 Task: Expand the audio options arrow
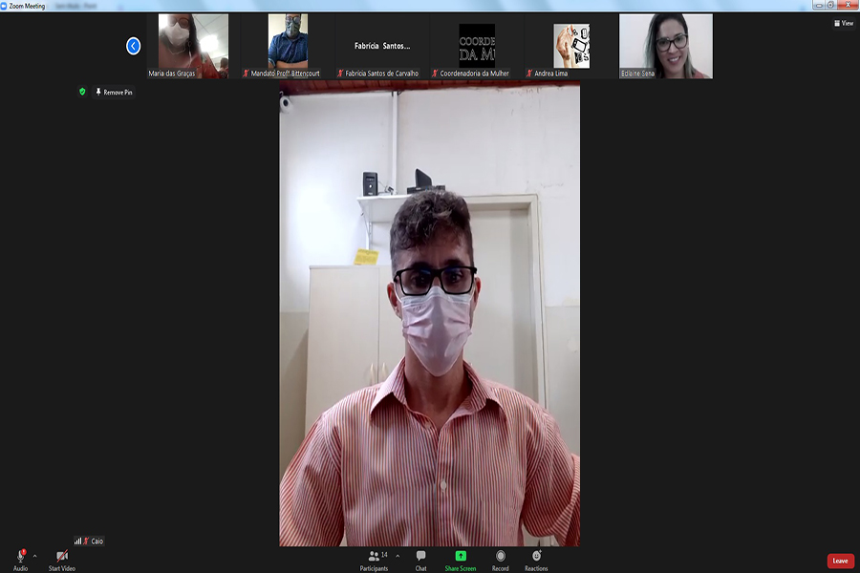[35, 555]
